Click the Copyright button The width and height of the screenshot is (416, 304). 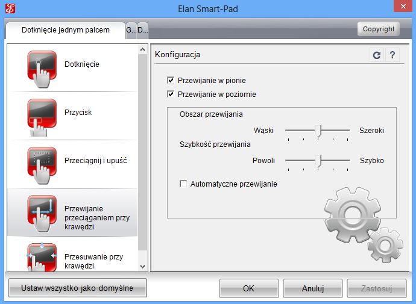point(379,29)
